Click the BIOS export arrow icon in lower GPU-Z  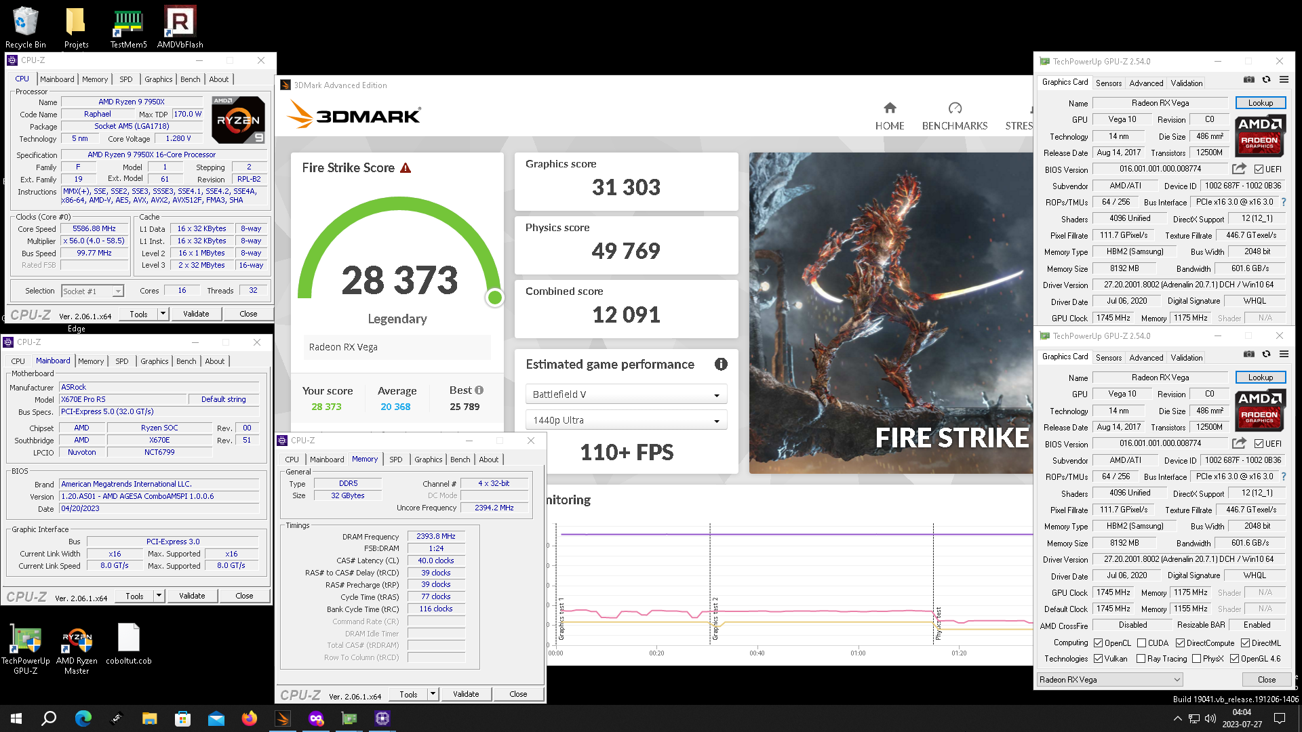(x=1239, y=443)
